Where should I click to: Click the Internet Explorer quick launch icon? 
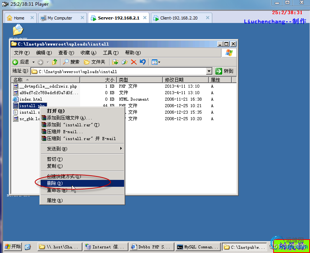(28, 246)
